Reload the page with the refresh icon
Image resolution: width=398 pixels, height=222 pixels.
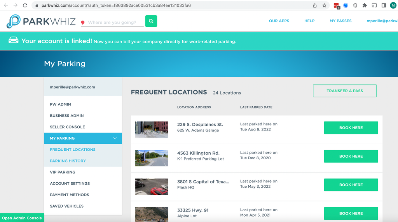25,5
